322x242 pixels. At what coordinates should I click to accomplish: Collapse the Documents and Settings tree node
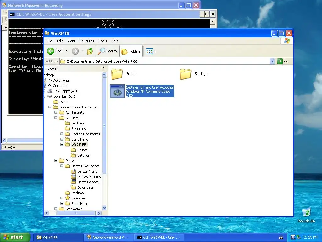click(50, 107)
